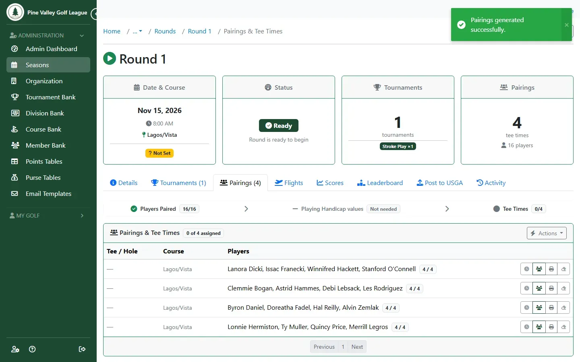Image resolution: width=580 pixels, height=362 pixels.
Task: Open the Scores tab
Action: (x=330, y=183)
